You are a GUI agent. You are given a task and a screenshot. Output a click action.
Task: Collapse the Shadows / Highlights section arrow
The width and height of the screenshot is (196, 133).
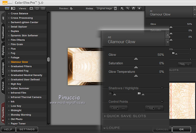click(162, 88)
